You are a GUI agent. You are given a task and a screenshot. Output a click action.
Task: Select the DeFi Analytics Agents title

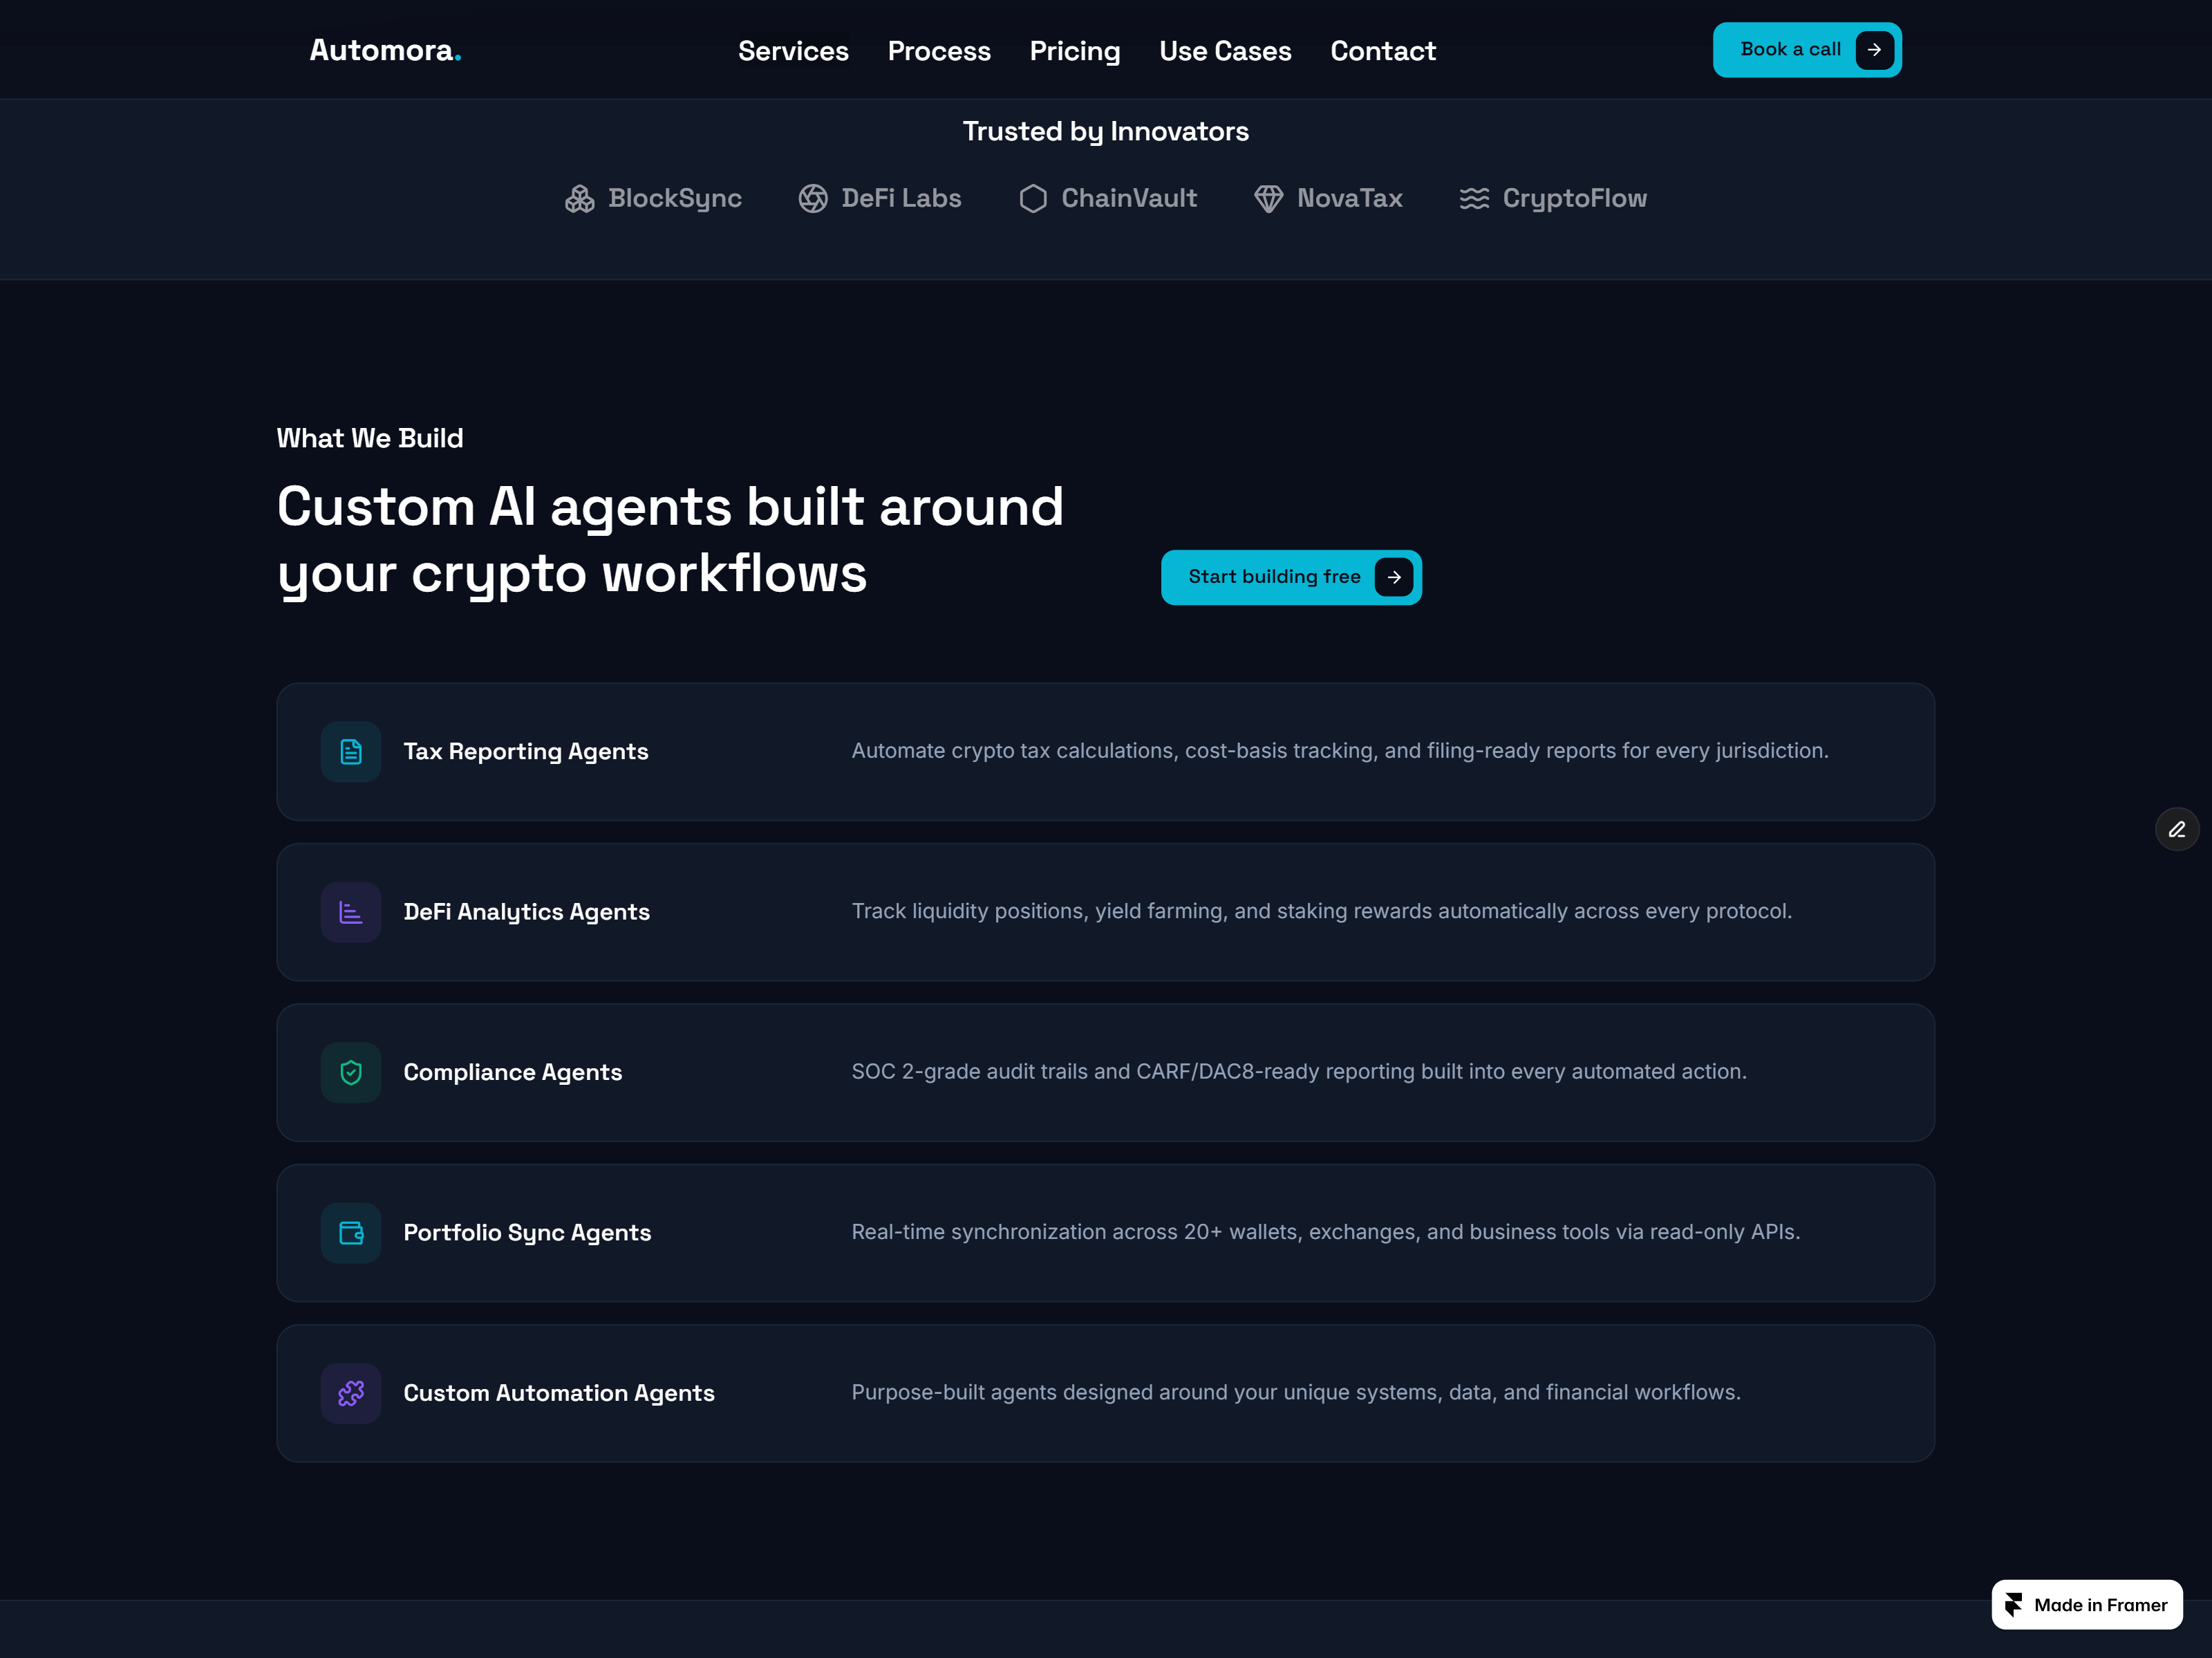[527, 912]
